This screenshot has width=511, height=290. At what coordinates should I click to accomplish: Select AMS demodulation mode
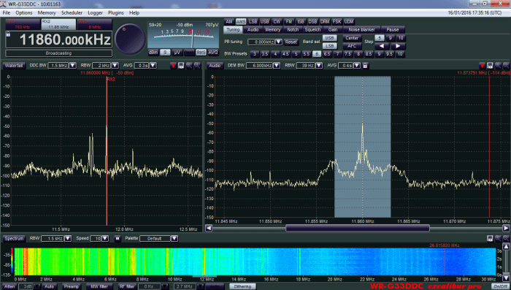click(241, 21)
